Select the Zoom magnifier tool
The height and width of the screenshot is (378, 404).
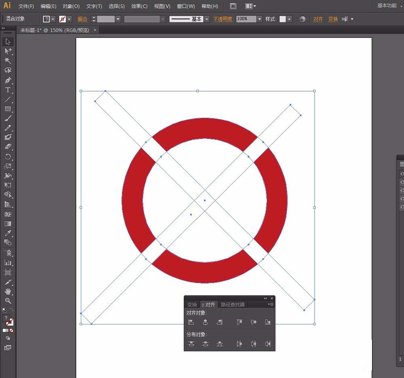[x=8, y=301]
